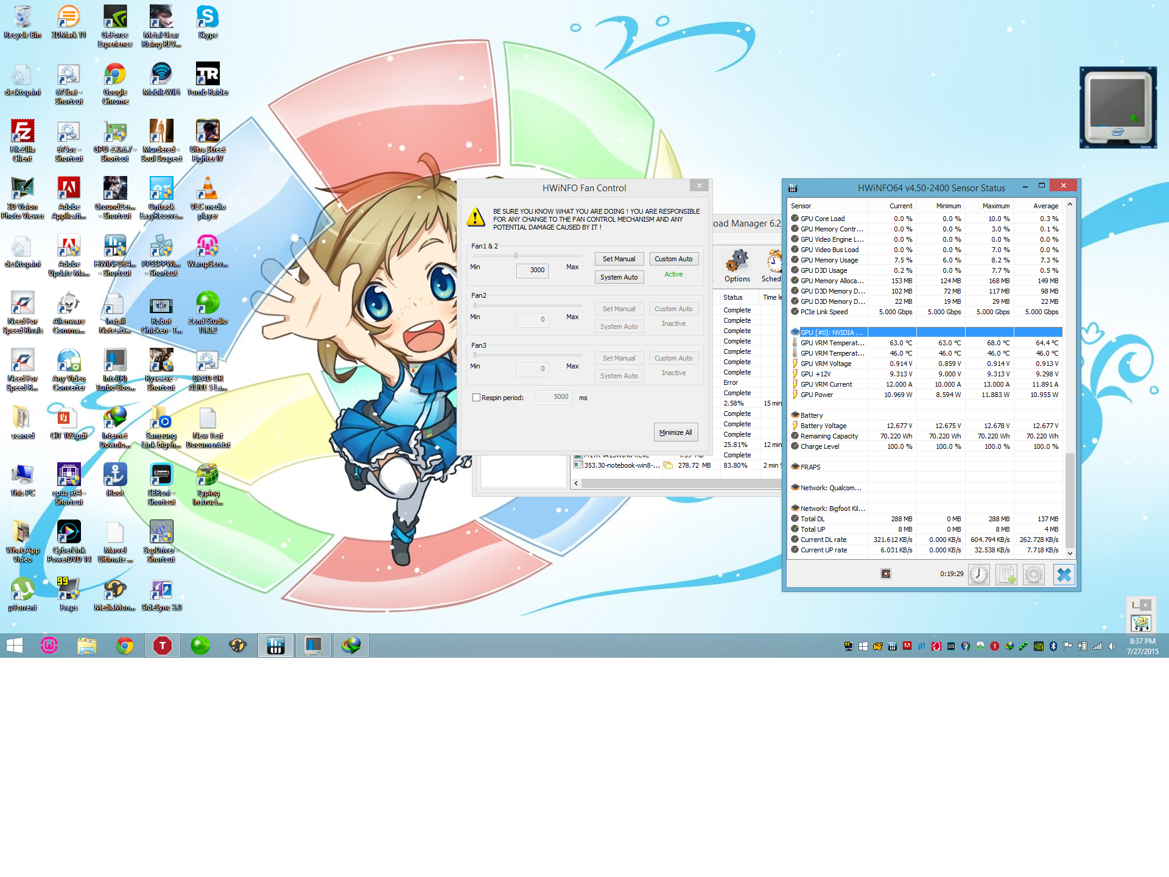Select the Recycle Bin desktop icon
The width and height of the screenshot is (1169, 877).
pos(23,22)
